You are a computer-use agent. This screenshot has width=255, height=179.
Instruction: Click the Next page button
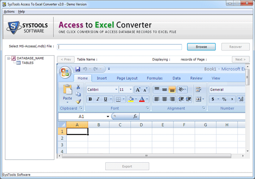point(240,59)
